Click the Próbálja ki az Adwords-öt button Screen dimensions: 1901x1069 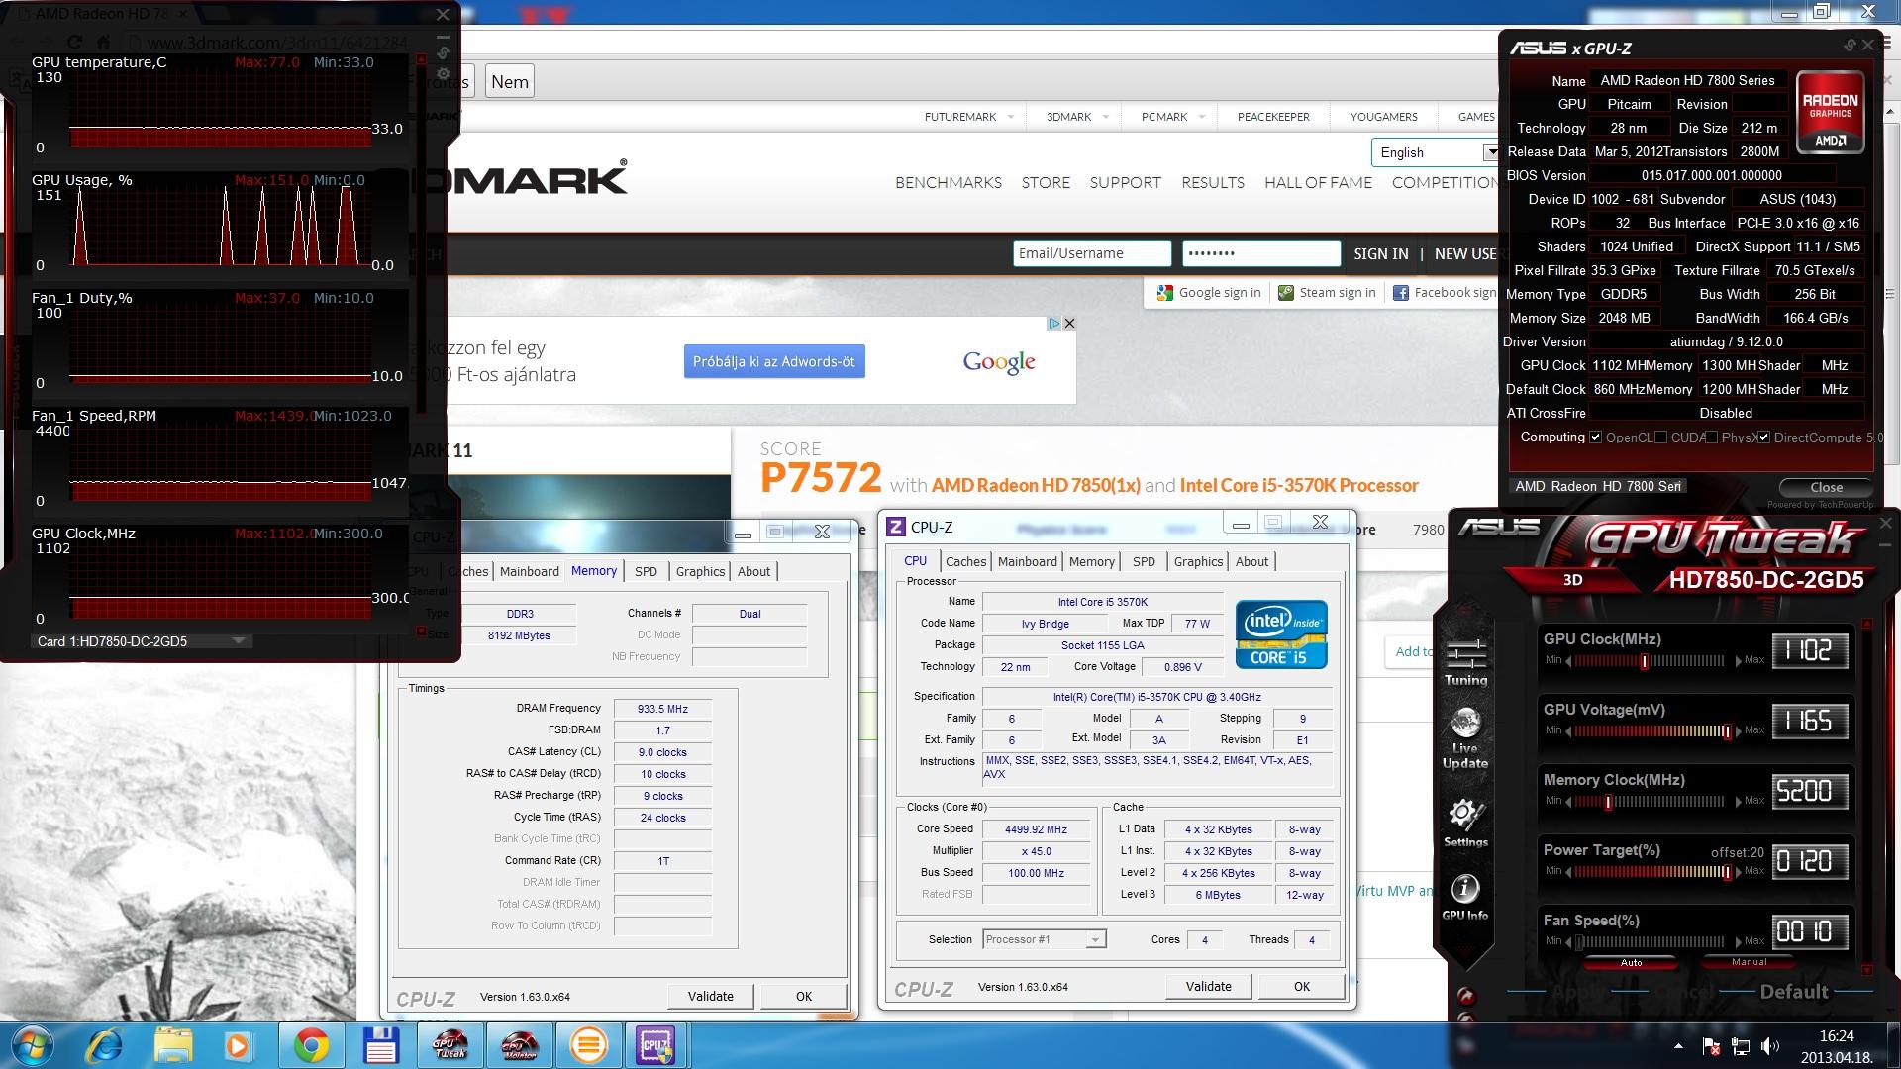[x=774, y=361]
